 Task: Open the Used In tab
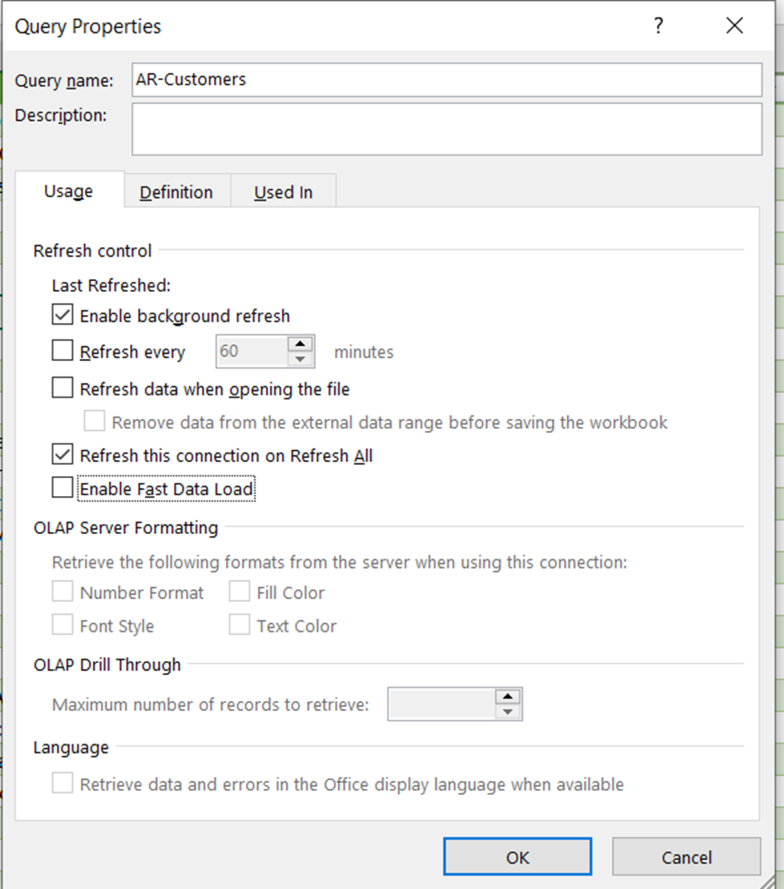283,191
